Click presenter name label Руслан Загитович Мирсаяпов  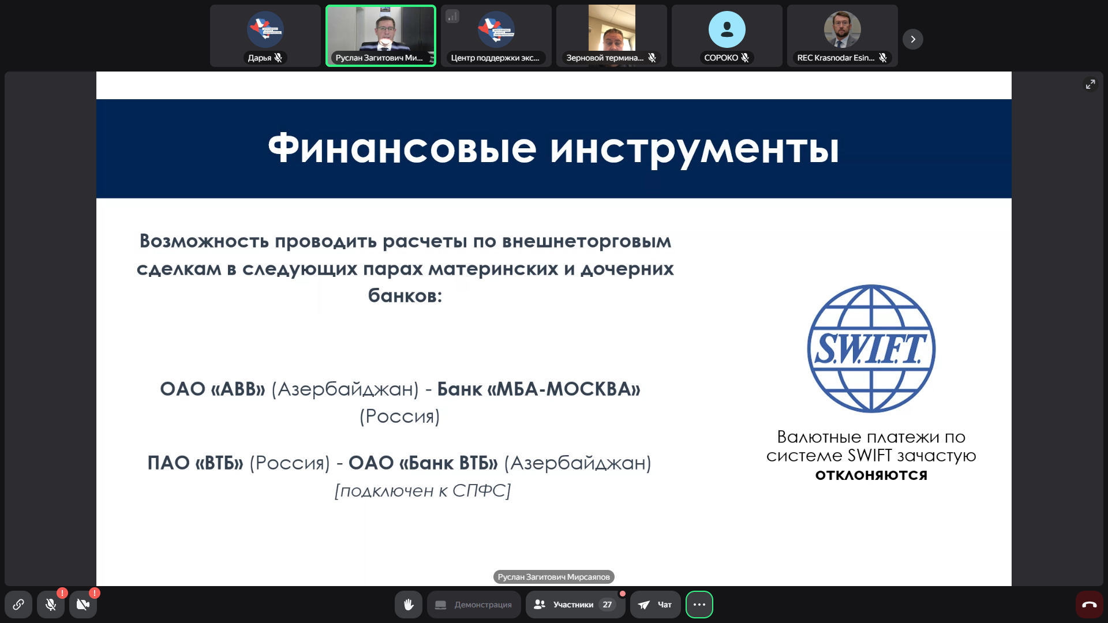click(553, 577)
